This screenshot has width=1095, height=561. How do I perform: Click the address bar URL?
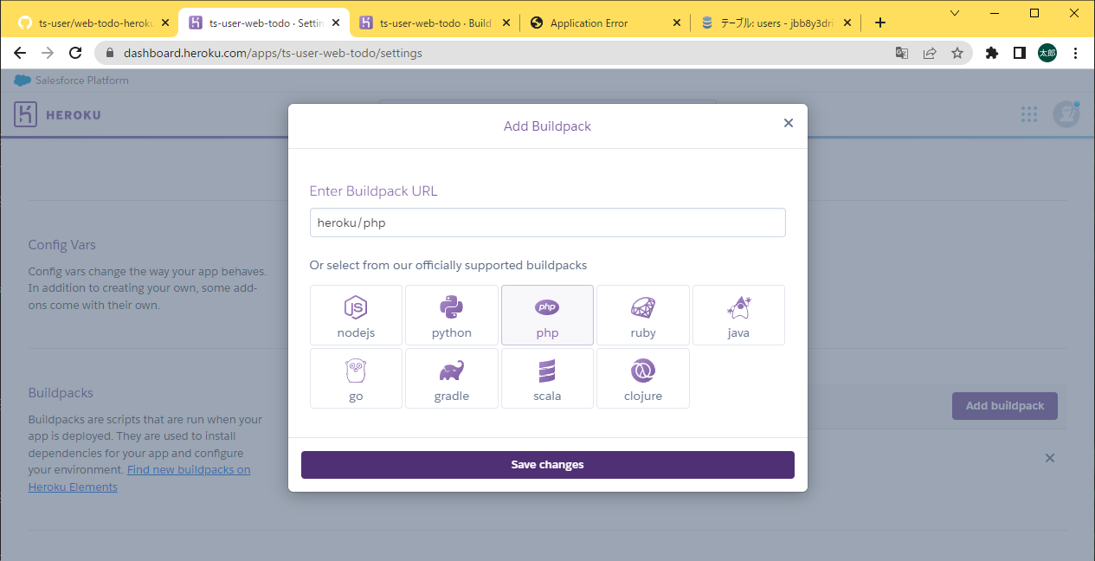273,53
